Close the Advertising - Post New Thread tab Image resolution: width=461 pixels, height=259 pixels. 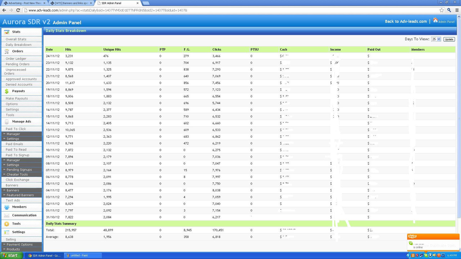44,3
